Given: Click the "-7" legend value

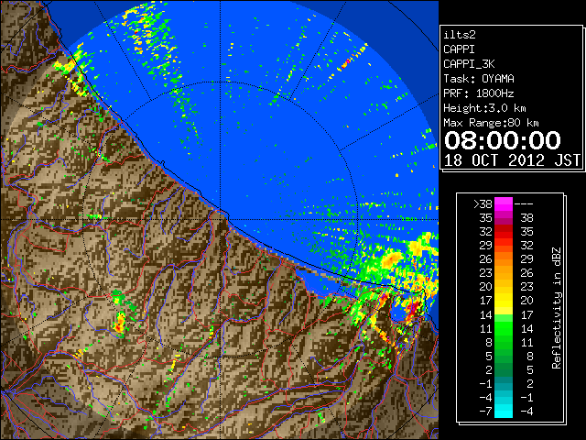Looking at the screenshot, I should click(x=485, y=412).
